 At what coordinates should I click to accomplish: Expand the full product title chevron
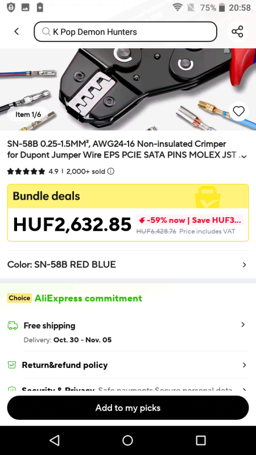tap(244, 157)
